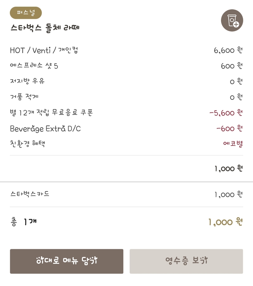253x286 pixels.
Task: Tap the bold 1,000 원 subtotal
Action: (x=229, y=168)
